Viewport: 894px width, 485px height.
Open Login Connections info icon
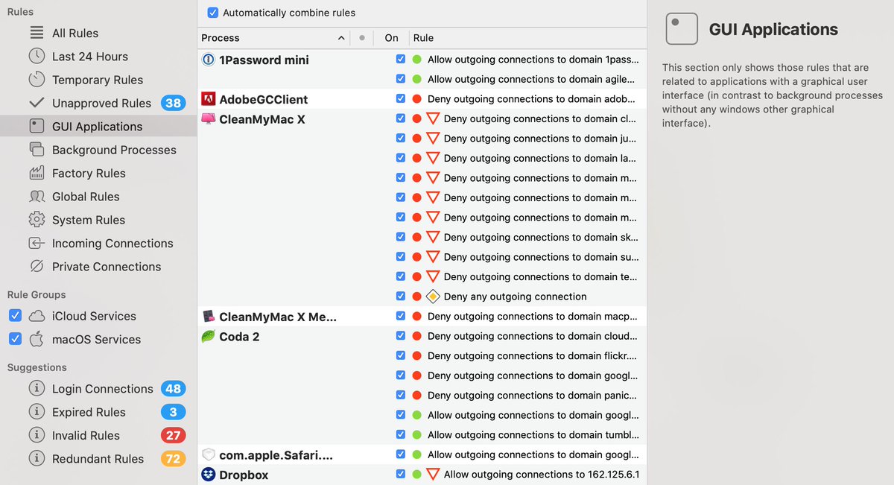coord(37,388)
